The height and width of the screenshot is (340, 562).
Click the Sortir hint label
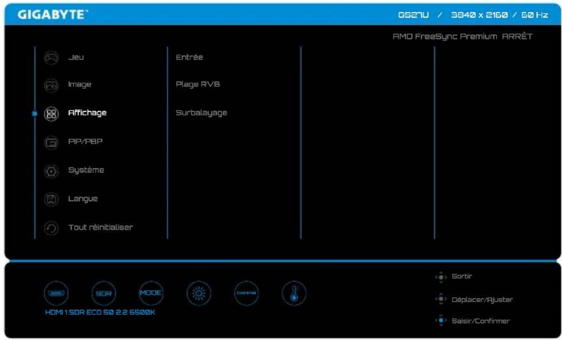[x=462, y=276]
